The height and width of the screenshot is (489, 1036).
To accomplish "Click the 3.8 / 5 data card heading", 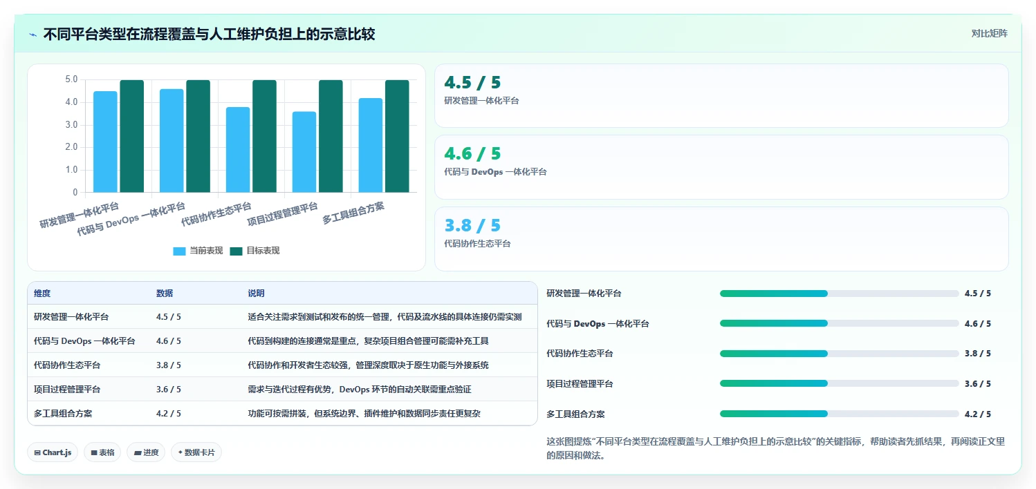I will (472, 225).
